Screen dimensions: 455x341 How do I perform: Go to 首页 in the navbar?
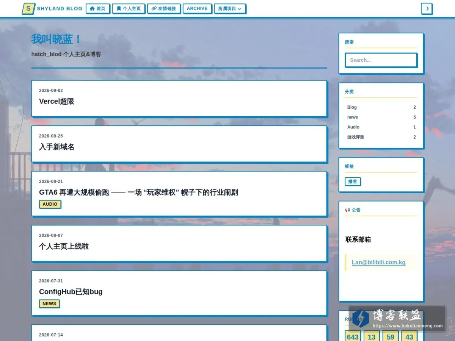click(x=98, y=9)
